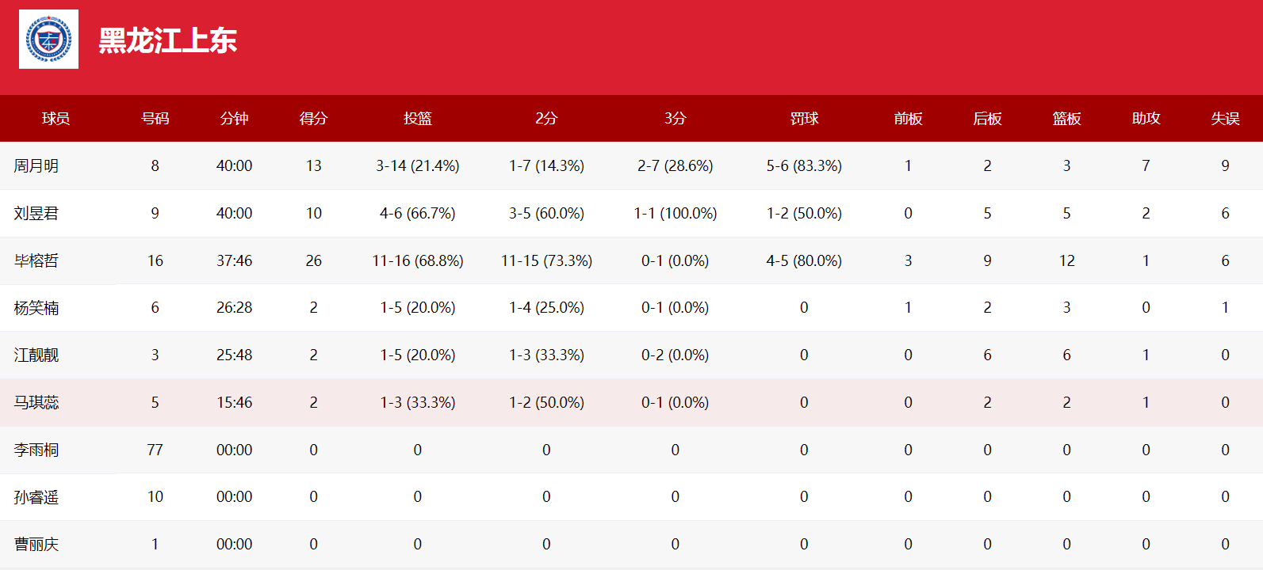Click the 失误 column header
This screenshot has height=570, width=1263.
point(1225,119)
